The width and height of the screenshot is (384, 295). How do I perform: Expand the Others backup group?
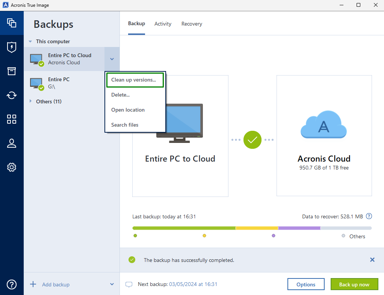[32, 101]
